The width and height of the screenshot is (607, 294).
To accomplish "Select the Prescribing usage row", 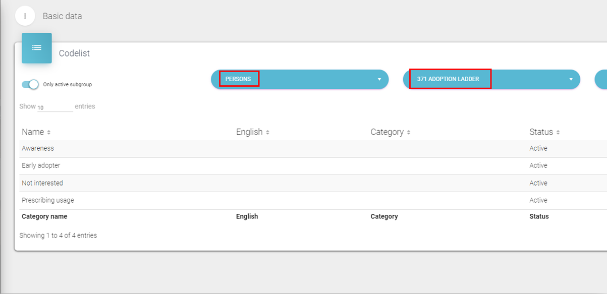I will (48, 200).
